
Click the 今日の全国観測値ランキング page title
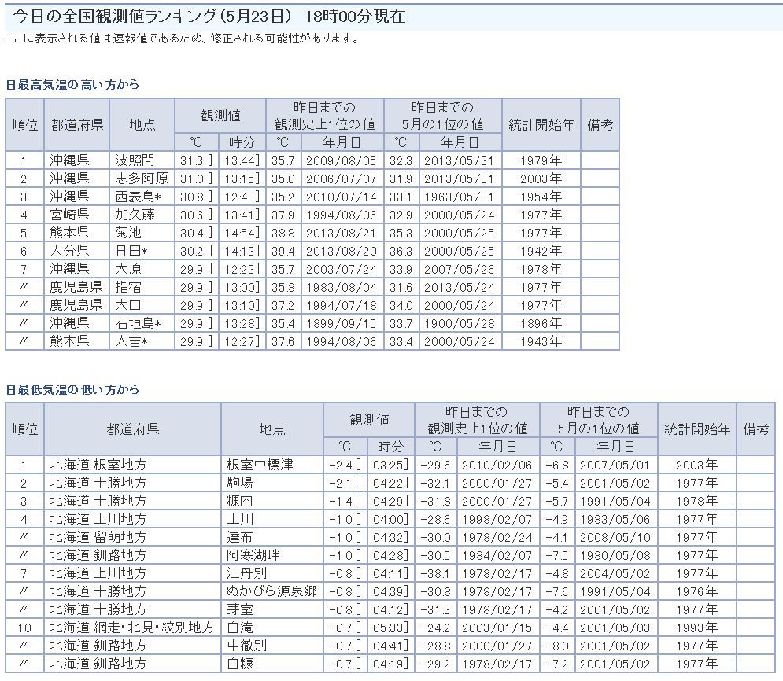tap(209, 17)
